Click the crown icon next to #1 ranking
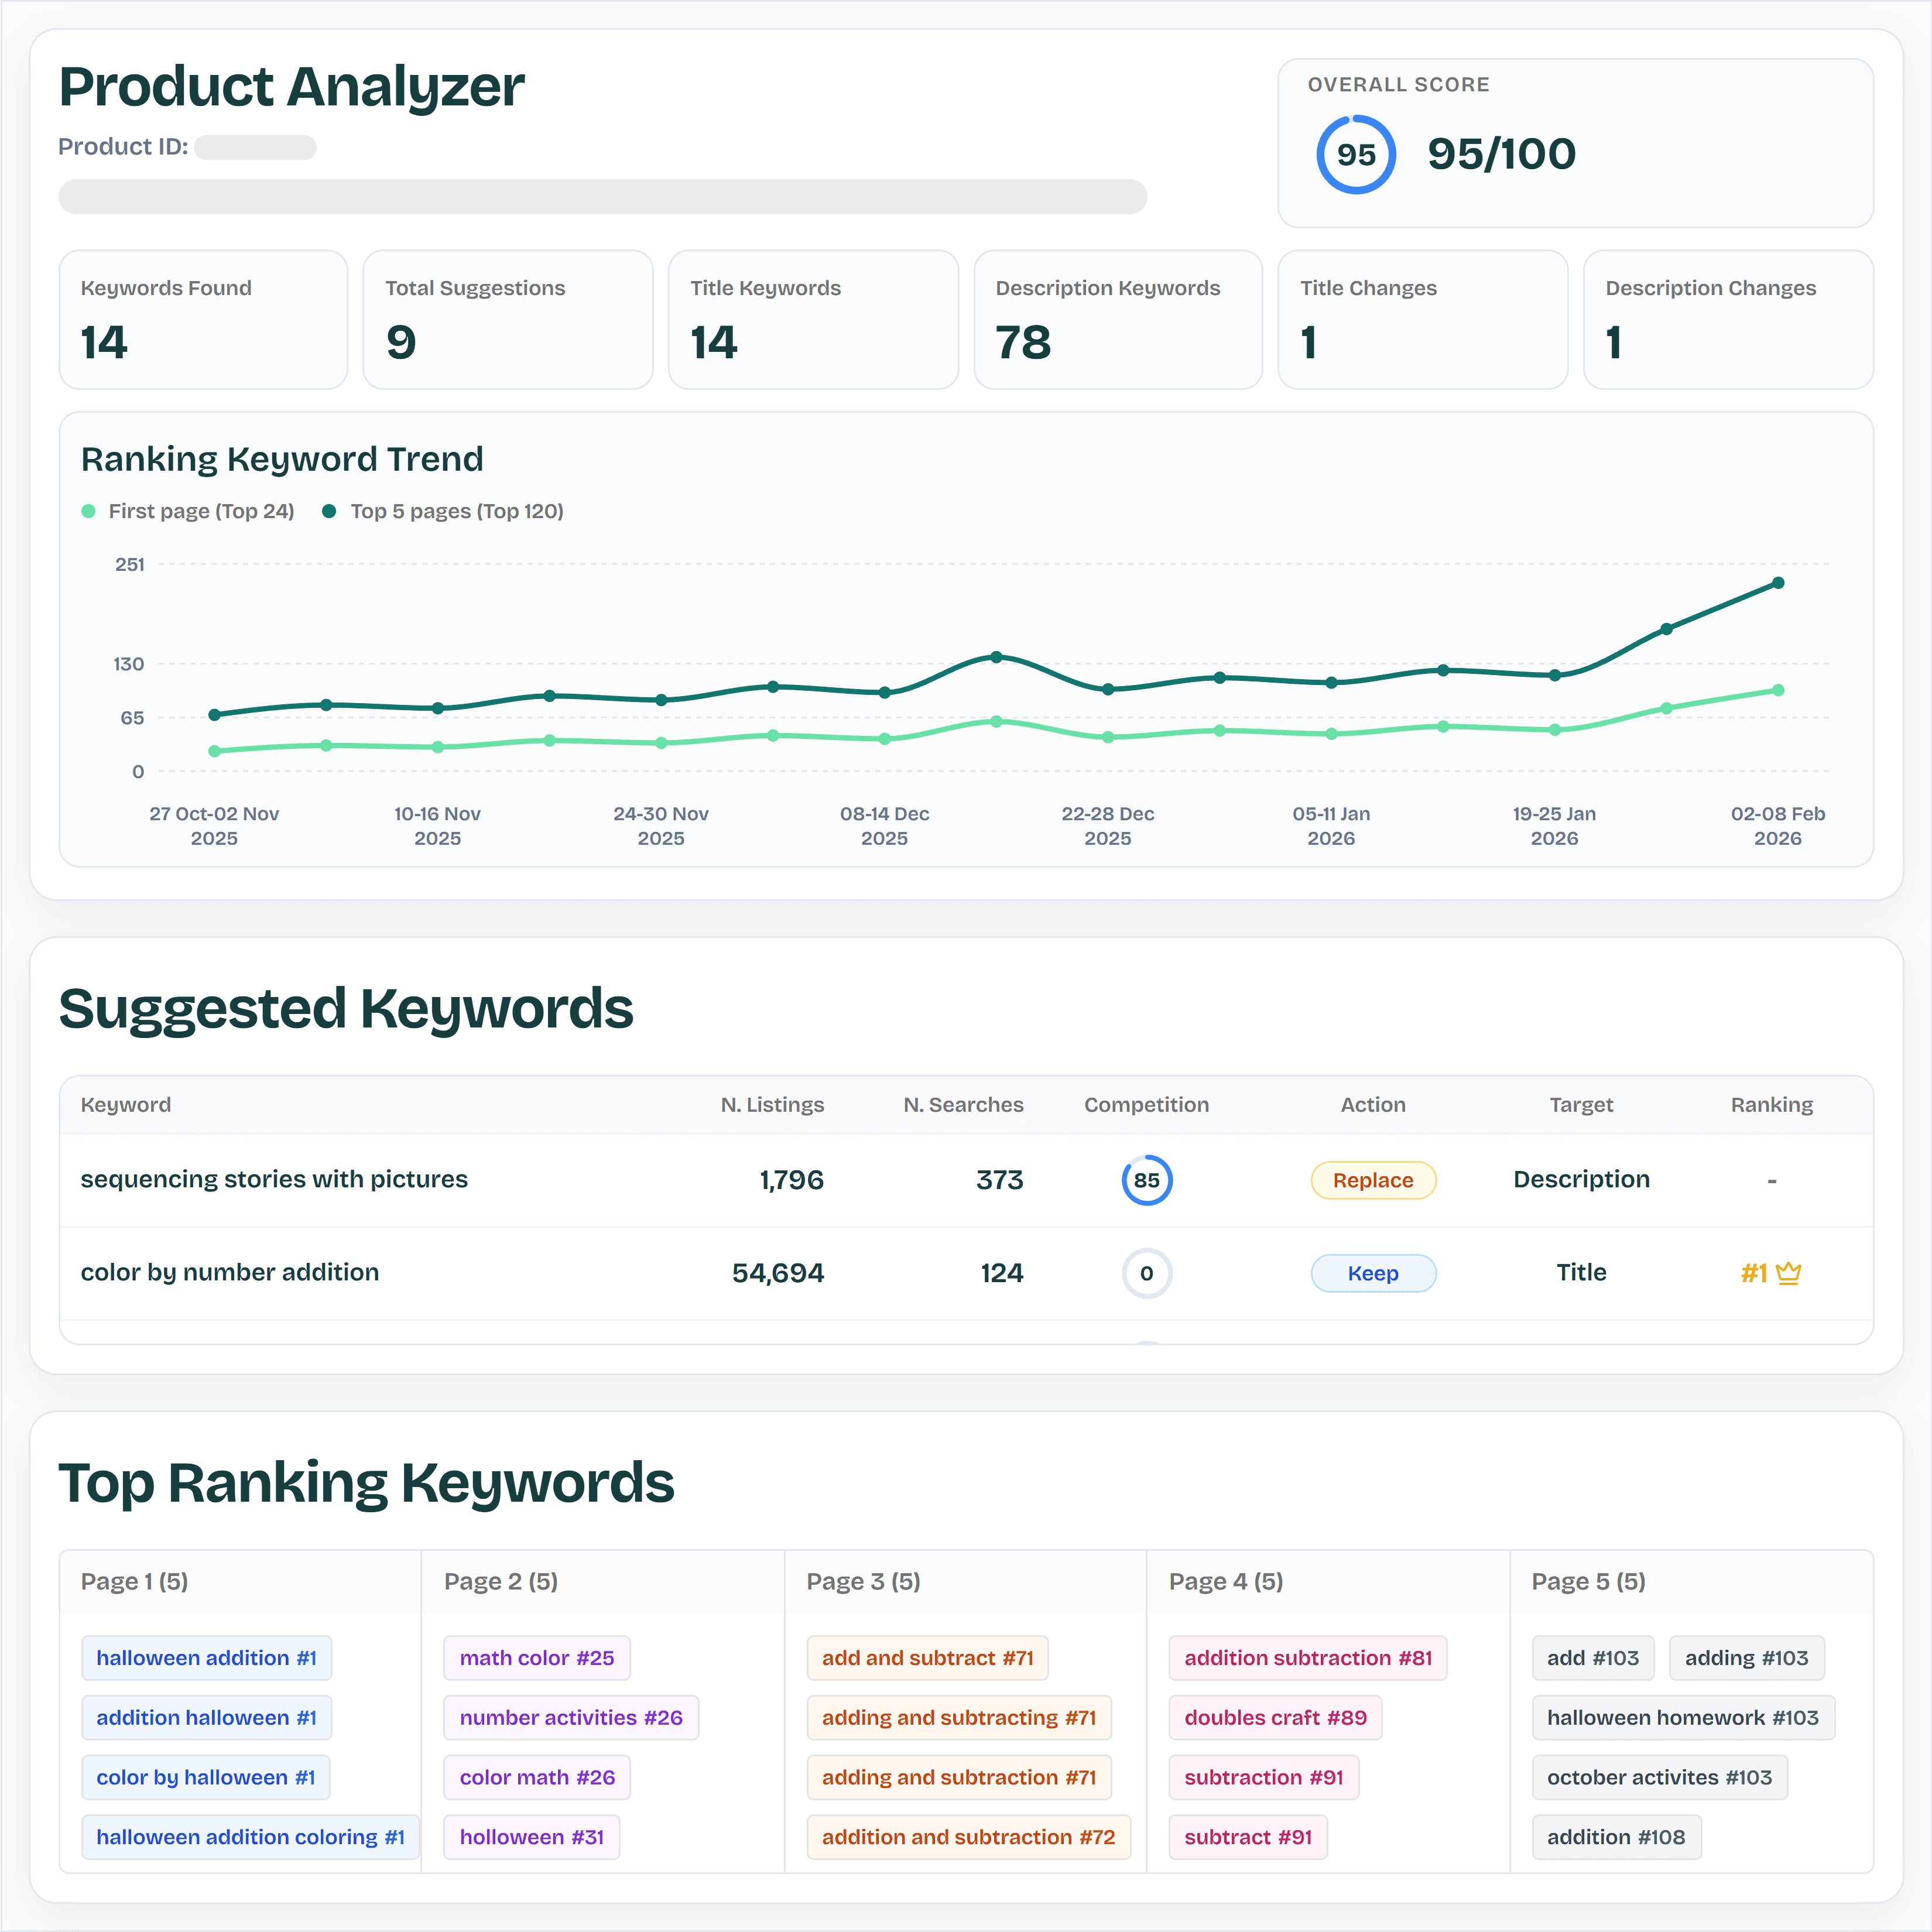 click(1790, 1273)
